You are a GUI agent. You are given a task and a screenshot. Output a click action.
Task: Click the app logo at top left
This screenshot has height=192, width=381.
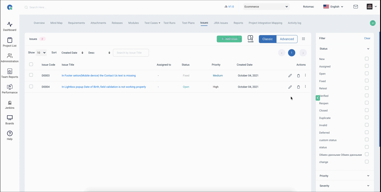(x=10, y=7)
